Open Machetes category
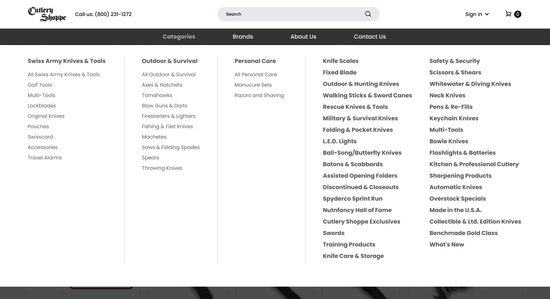Image resolution: width=550 pixels, height=299 pixels. [154, 137]
